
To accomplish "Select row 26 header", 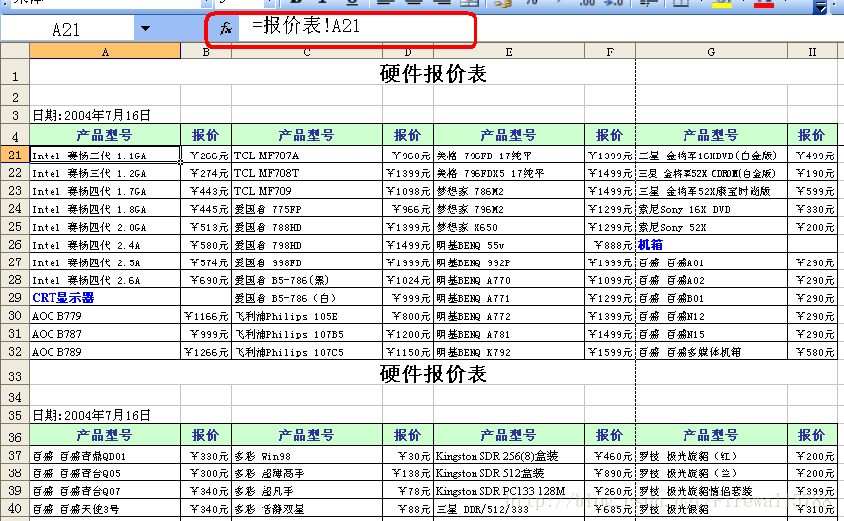I will click(15, 245).
